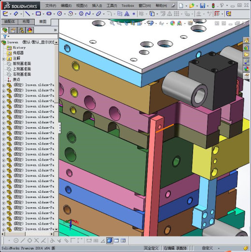Select the Corner Rectangle sketch tool
251x252 pixels.
tap(38, 13)
